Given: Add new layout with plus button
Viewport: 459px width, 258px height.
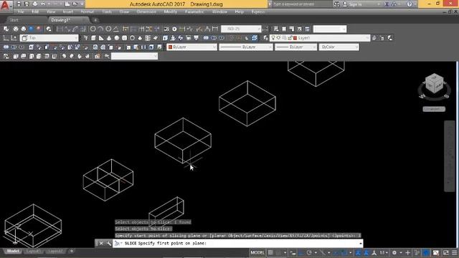Looking at the screenshot, I should coord(72,252).
